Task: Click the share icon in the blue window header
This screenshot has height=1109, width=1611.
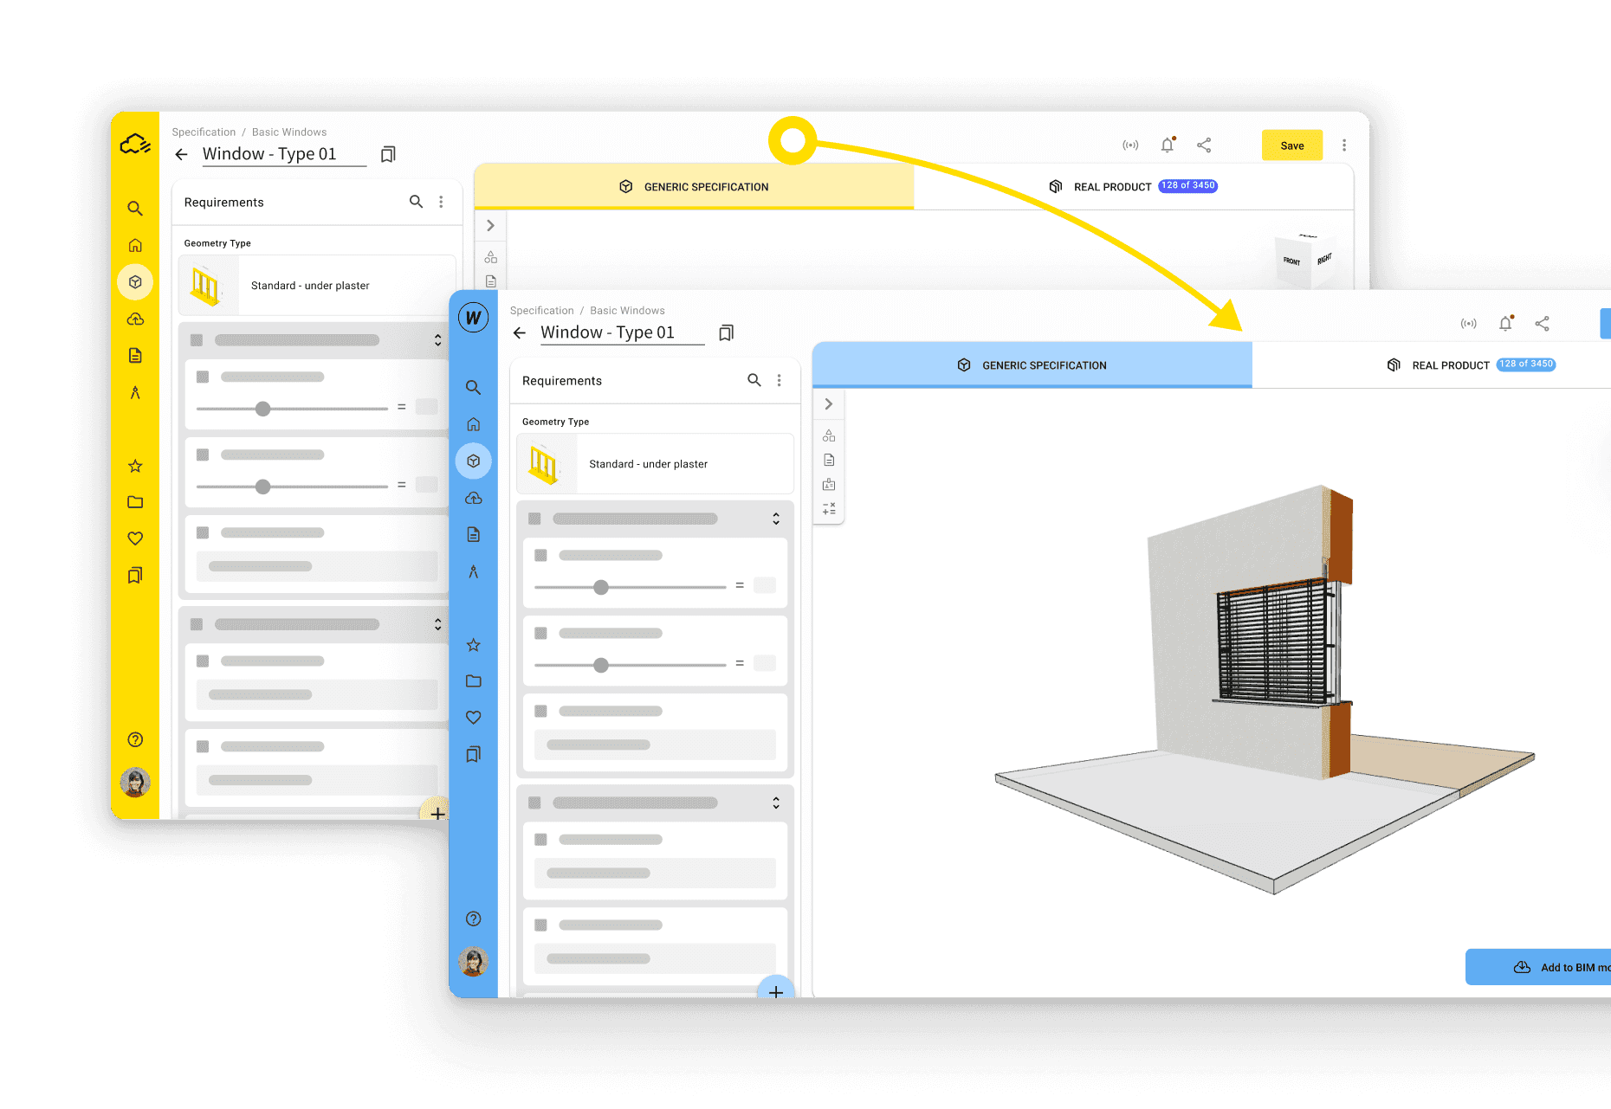Action: coord(1542,324)
